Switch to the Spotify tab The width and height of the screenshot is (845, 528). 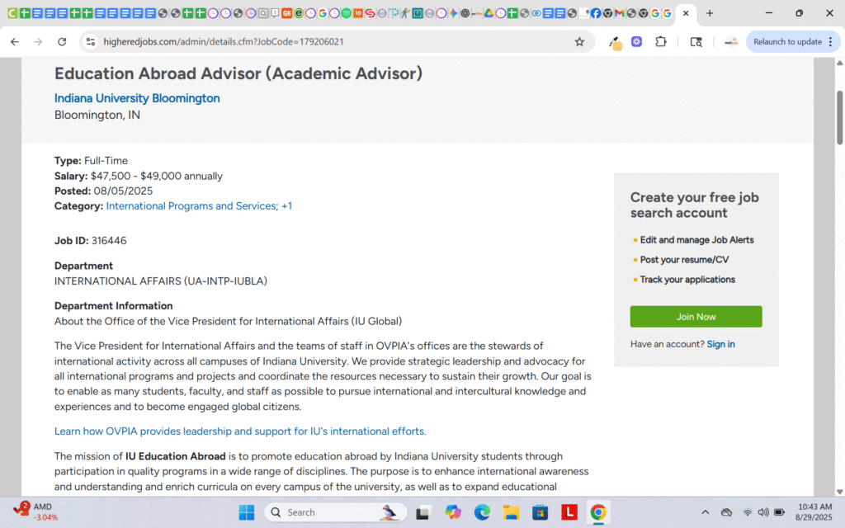pos(346,13)
